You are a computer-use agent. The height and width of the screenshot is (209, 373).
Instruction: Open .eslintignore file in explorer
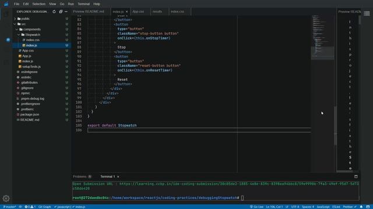(x=29, y=72)
